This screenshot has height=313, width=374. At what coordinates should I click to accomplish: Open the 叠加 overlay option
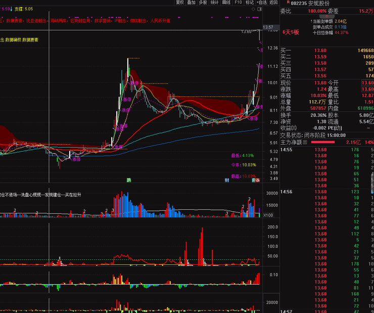coord(192,3)
